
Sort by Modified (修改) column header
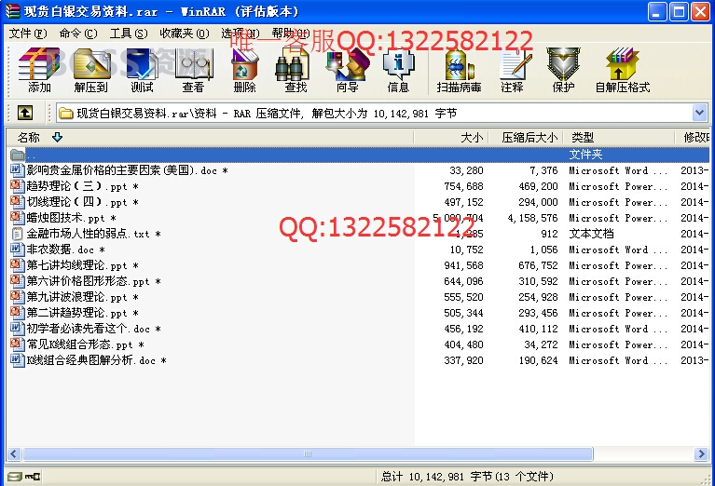(693, 137)
